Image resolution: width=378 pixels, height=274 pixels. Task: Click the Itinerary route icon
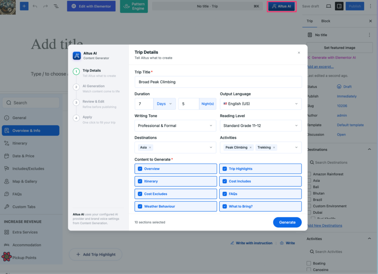7,143
